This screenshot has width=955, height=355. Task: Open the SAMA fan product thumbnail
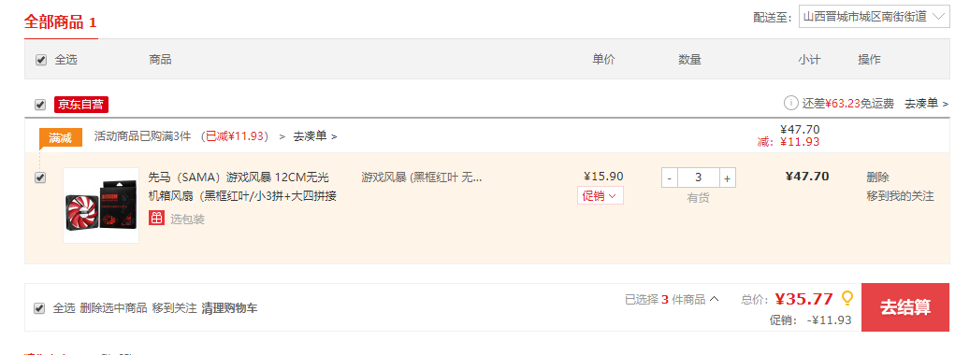pos(101,206)
